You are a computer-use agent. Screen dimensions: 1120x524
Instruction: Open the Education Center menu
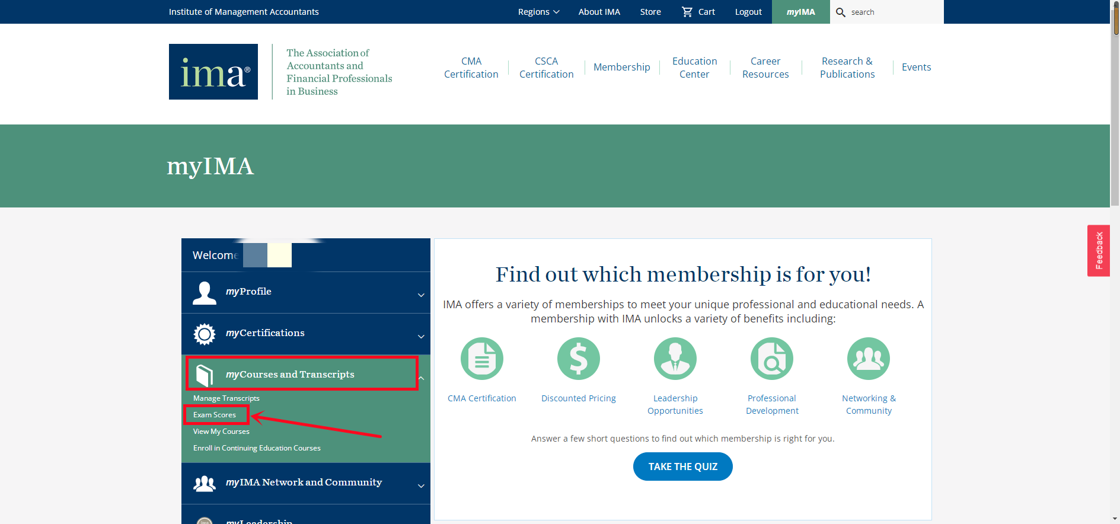click(694, 68)
